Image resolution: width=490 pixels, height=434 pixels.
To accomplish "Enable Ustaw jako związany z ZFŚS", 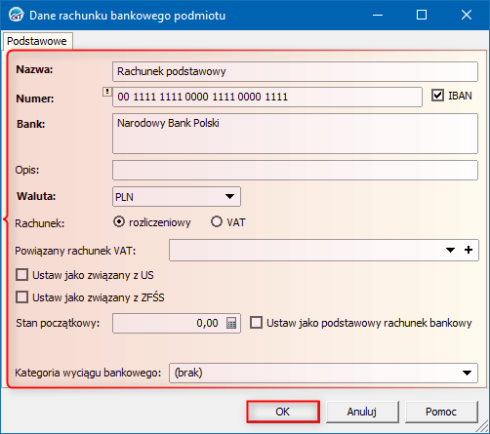I will 21,297.
